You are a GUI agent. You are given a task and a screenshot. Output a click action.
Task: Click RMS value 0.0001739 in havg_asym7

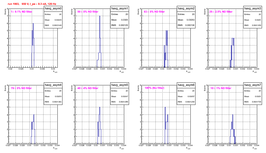[x=256, y=102]
